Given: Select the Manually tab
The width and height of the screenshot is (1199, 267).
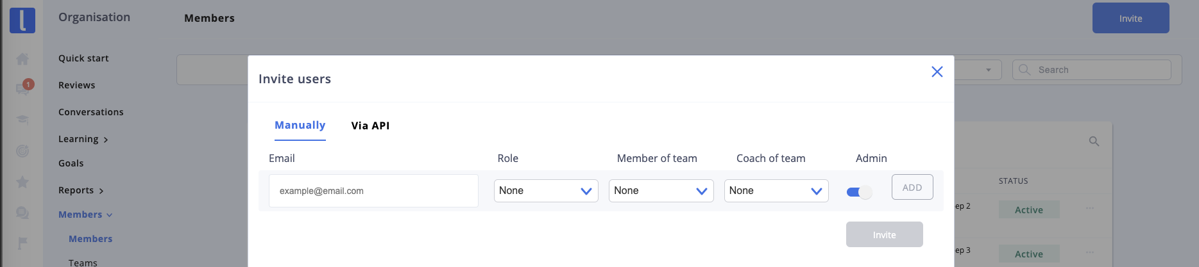Looking at the screenshot, I should [300, 125].
